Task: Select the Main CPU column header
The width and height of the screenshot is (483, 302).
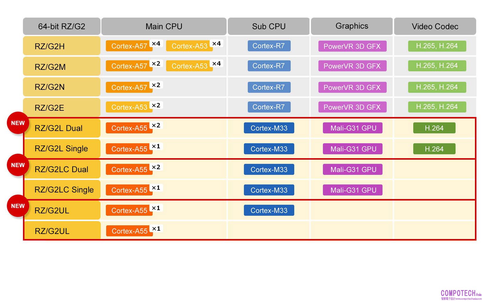Action: [x=164, y=27]
